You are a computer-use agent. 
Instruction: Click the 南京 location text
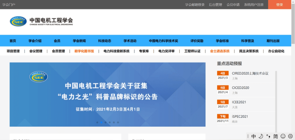click(x=235, y=121)
